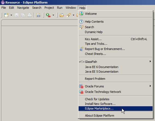
Task: Select Key Assist... menu entry
Action: (115, 39)
